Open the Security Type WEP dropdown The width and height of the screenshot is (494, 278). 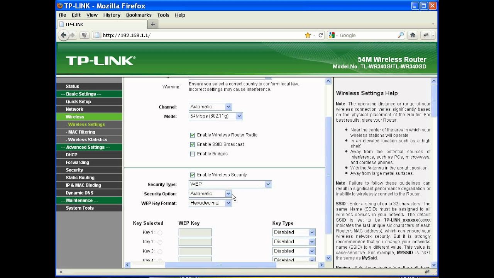click(x=230, y=184)
